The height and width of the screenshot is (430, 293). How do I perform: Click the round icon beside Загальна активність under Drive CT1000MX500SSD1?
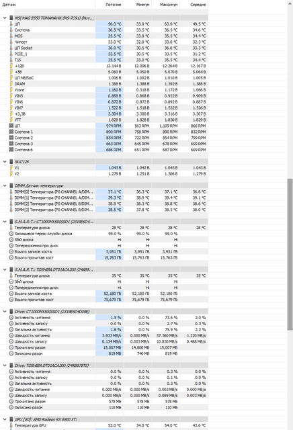[x=11, y=330]
